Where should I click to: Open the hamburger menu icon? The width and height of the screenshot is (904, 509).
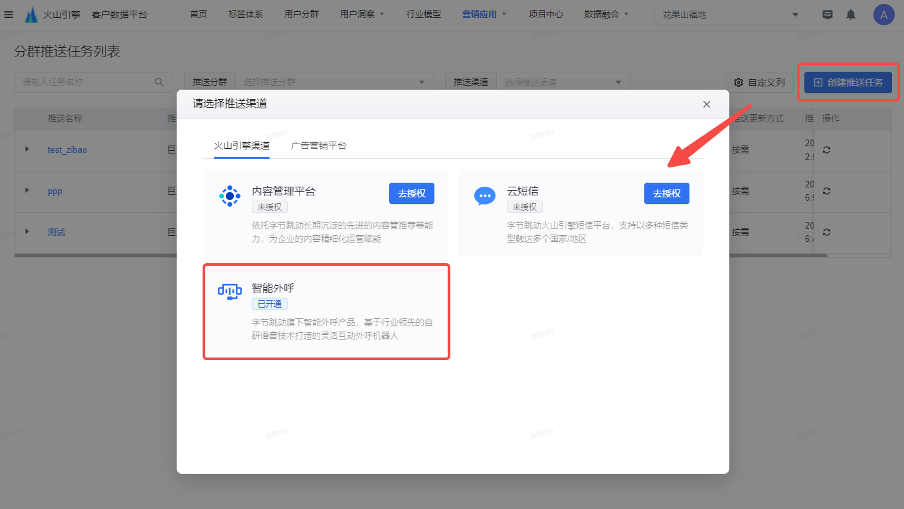[x=9, y=14]
